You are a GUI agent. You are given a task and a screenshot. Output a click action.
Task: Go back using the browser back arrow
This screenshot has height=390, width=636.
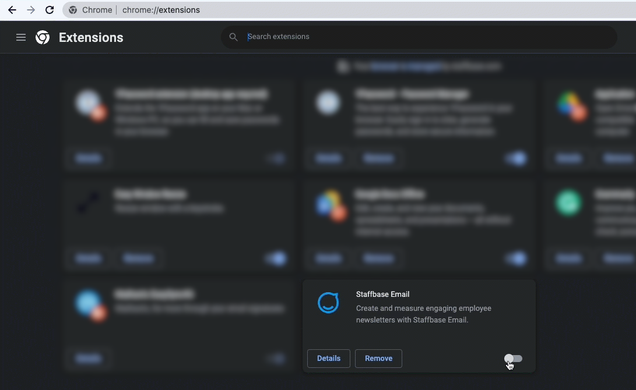coord(12,10)
